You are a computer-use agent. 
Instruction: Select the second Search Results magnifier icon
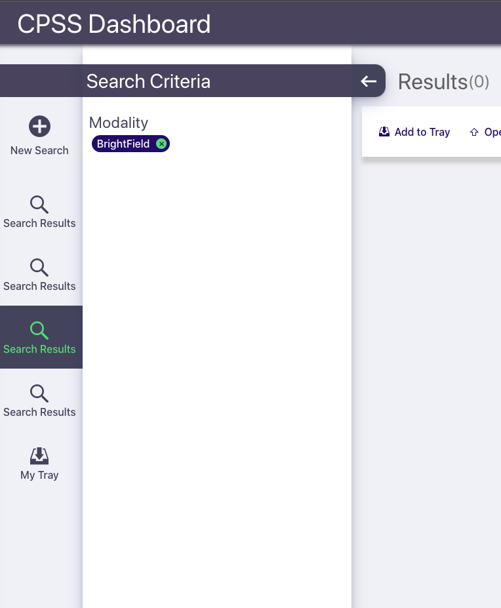(x=39, y=268)
